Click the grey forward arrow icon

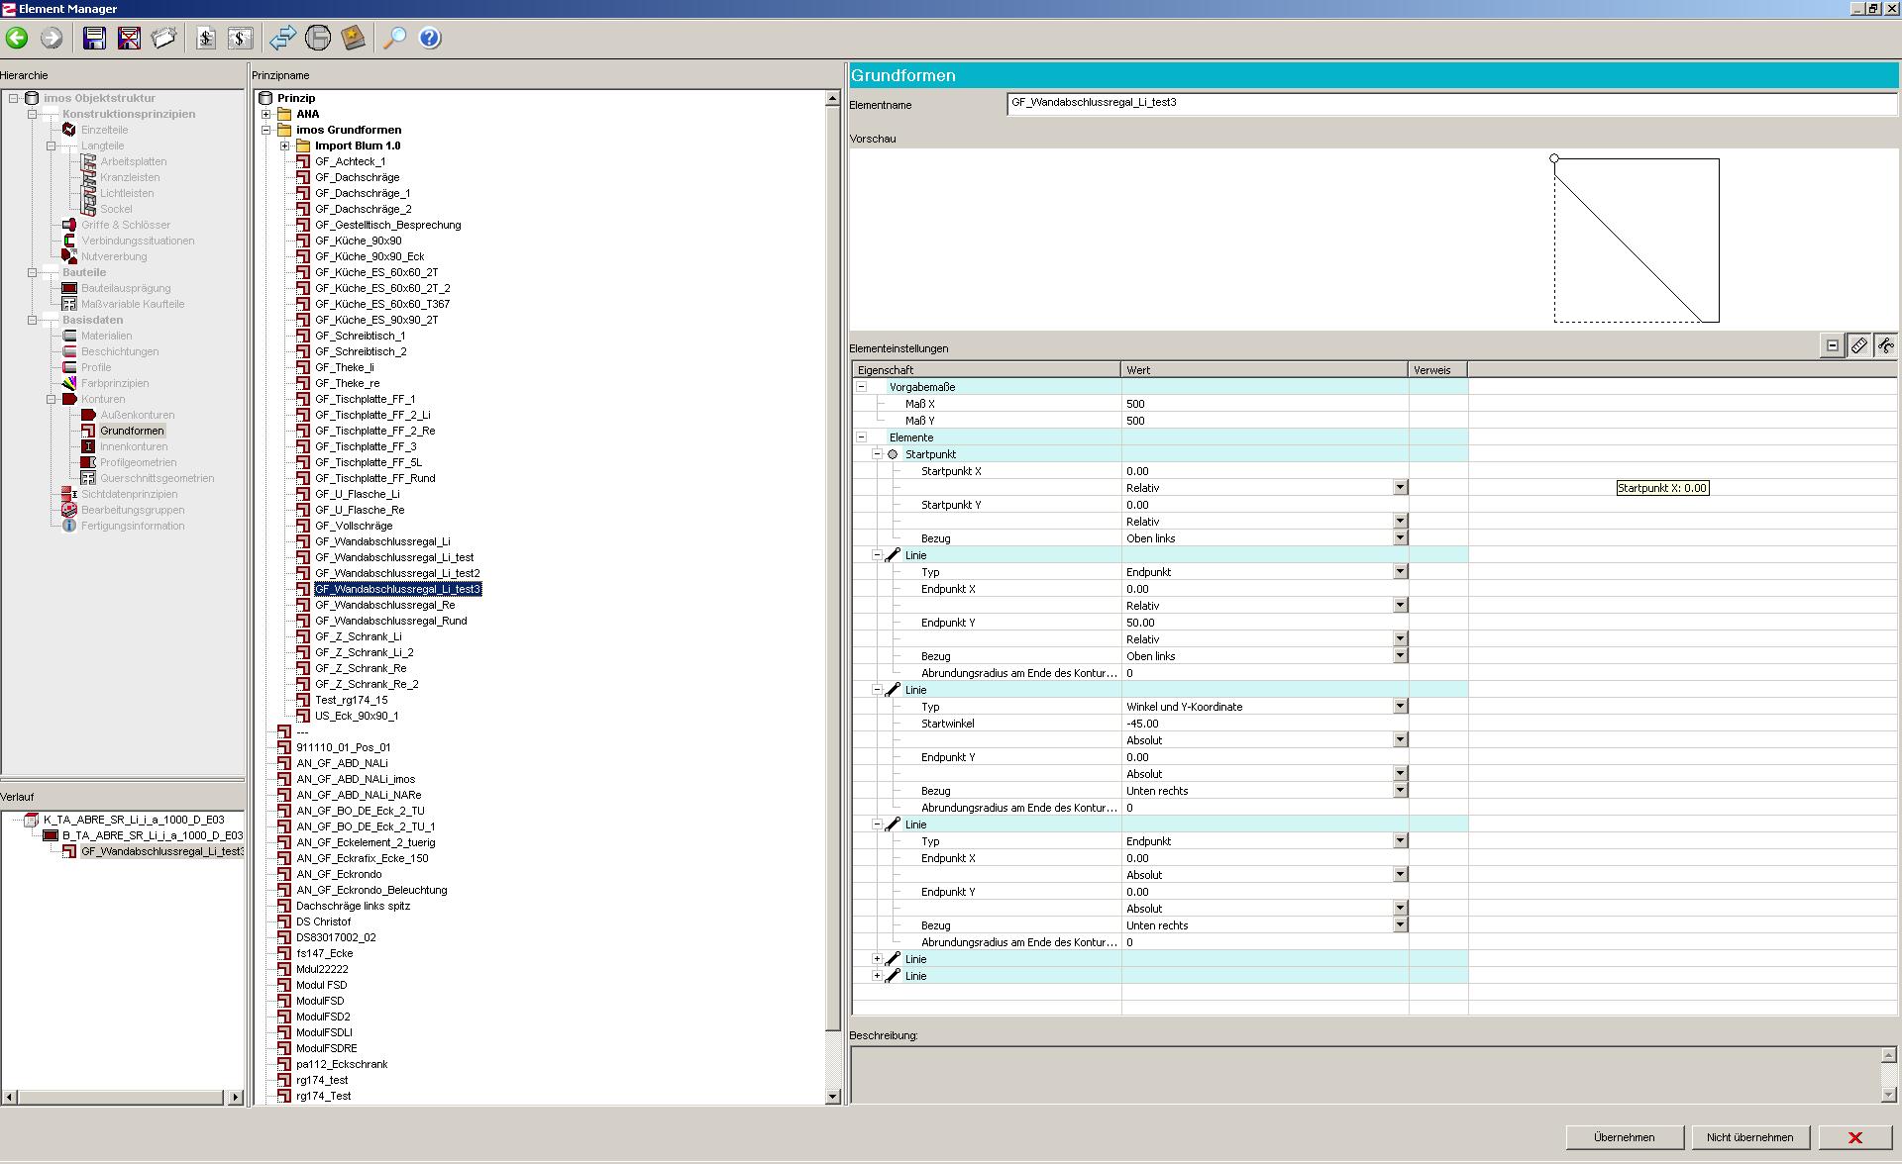pos(52,39)
